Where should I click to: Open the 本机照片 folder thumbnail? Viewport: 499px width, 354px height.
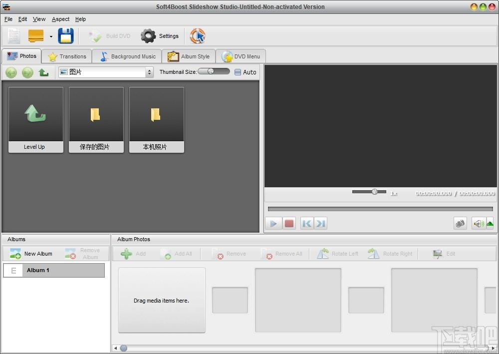click(x=156, y=119)
